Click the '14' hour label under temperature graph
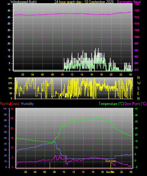 pyautogui.click(x=83, y=172)
